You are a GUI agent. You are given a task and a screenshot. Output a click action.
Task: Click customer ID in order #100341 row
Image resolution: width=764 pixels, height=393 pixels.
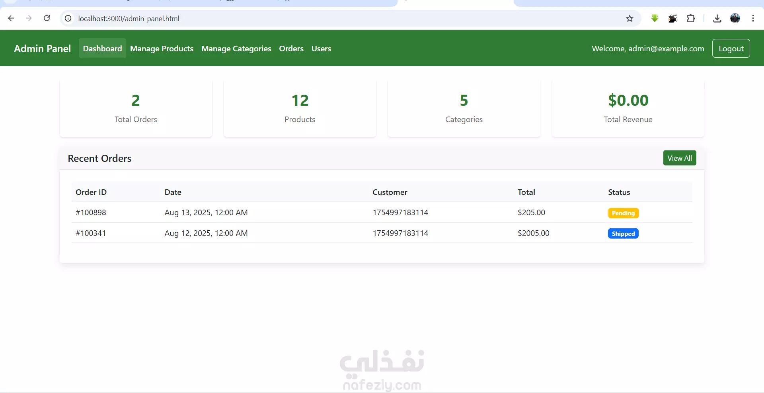click(x=400, y=233)
